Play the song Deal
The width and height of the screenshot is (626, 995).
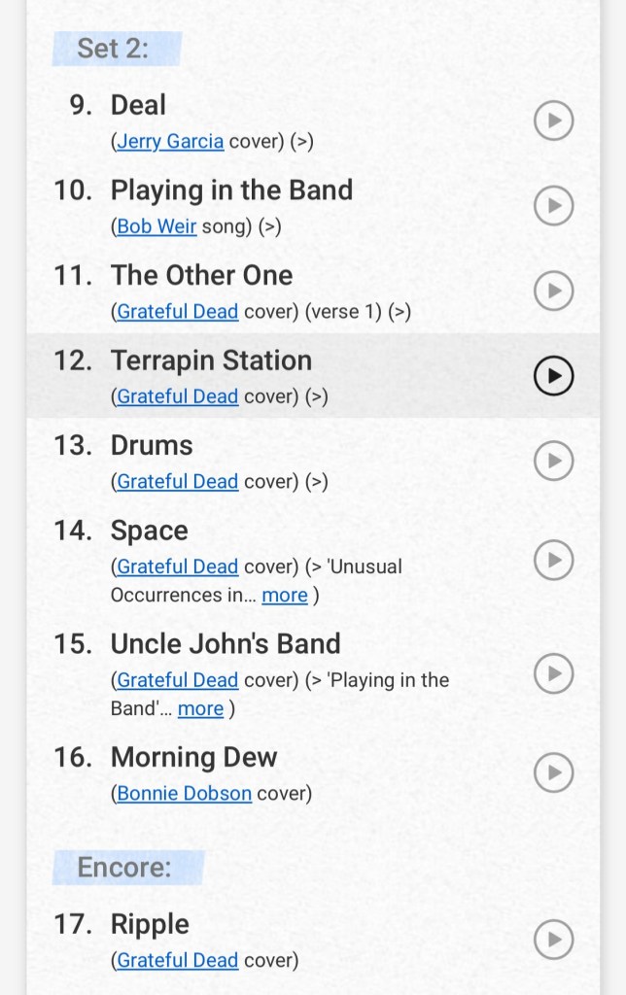[x=554, y=121]
